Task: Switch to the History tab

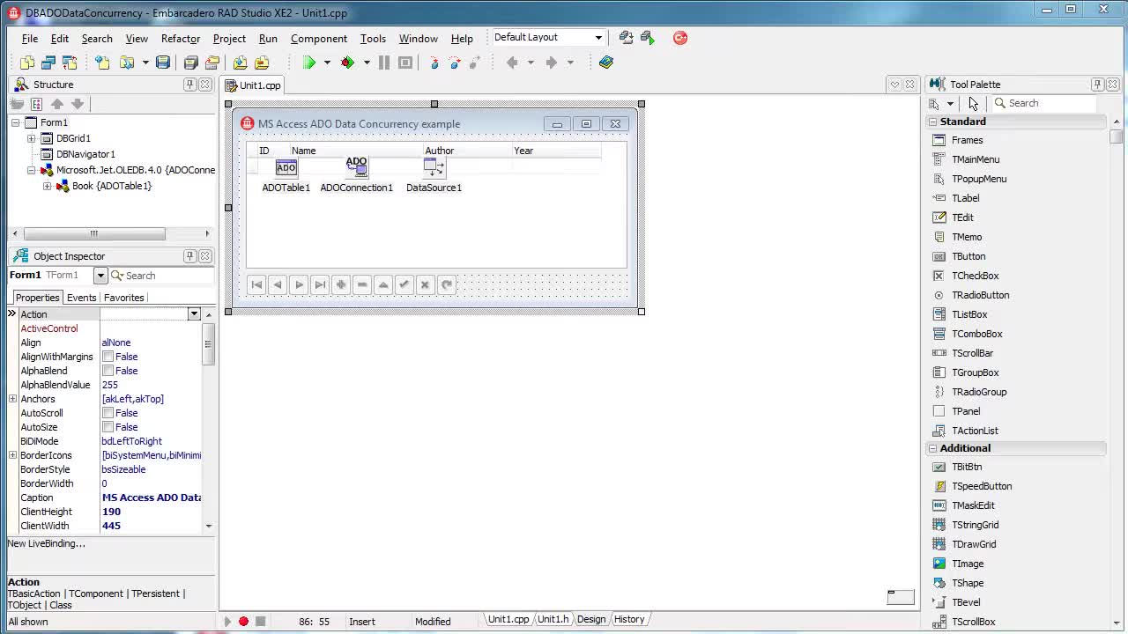Action: click(x=629, y=619)
